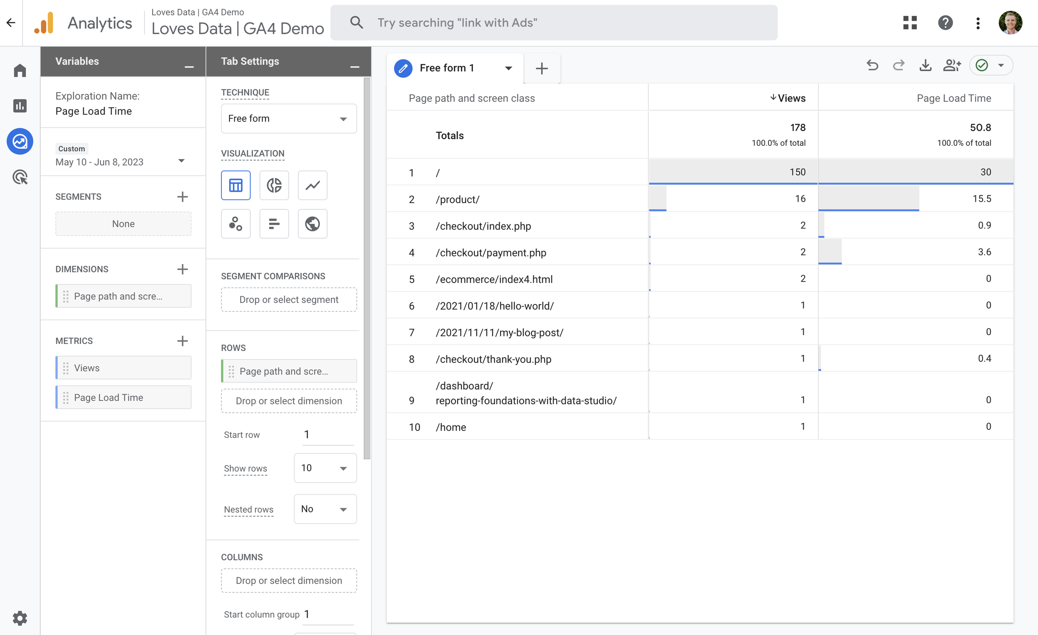Select the table visualization toggle
This screenshot has height=635, width=1038.
235,185
